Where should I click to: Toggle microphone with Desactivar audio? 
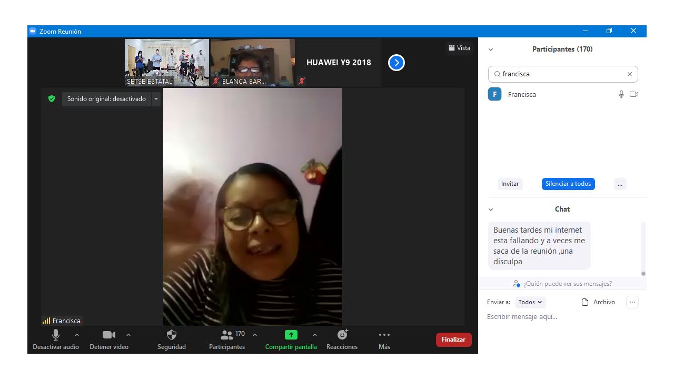tap(56, 335)
